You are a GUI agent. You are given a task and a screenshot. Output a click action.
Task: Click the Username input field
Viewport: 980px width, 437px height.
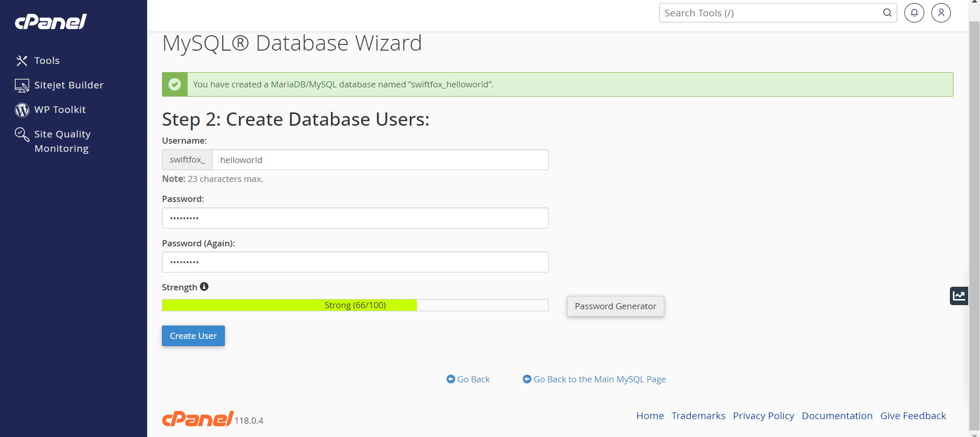[x=380, y=160]
